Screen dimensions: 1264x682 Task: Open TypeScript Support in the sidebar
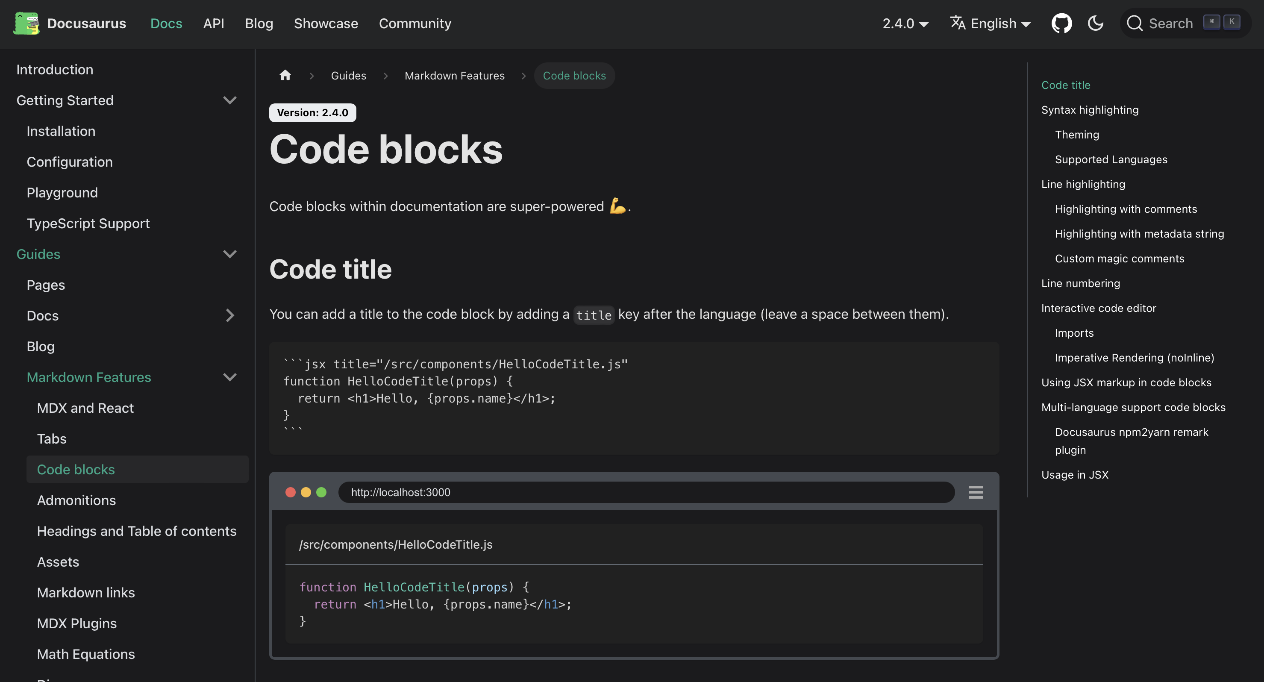[x=88, y=223]
